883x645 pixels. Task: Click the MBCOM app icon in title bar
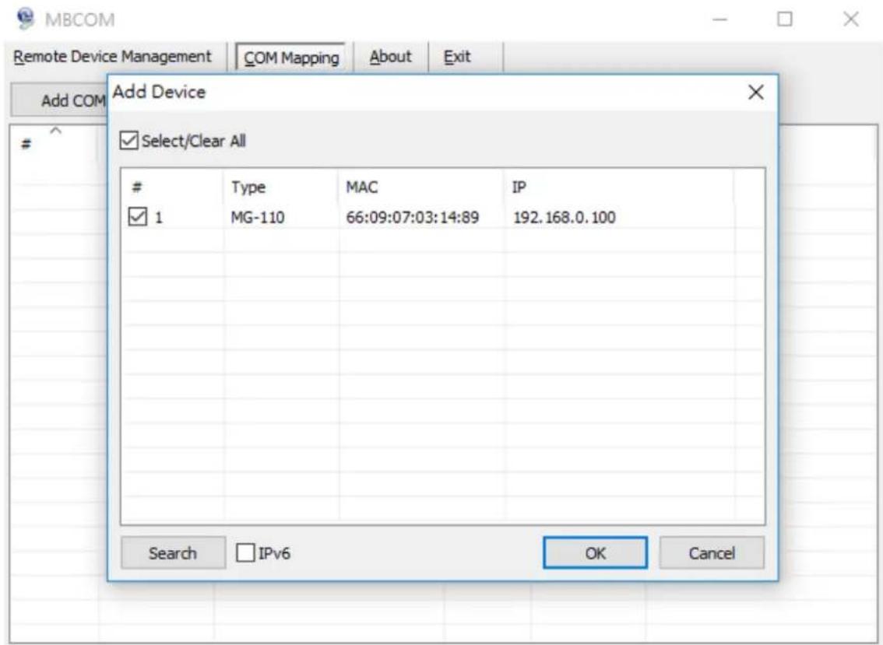coord(26,19)
